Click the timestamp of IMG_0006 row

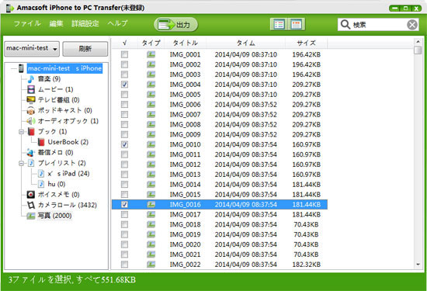pyautogui.click(x=245, y=105)
